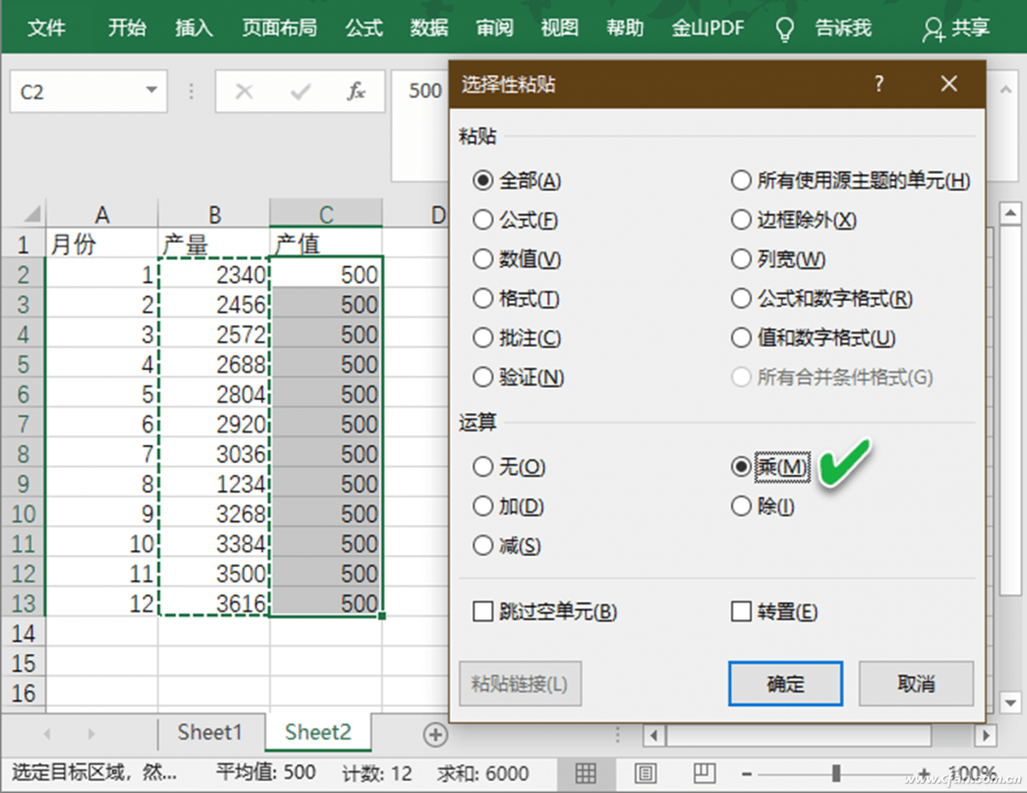This screenshot has width=1027, height=793.
Task: Open the Name Box dropdown
Action: pyautogui.click(x=153, y=91)
